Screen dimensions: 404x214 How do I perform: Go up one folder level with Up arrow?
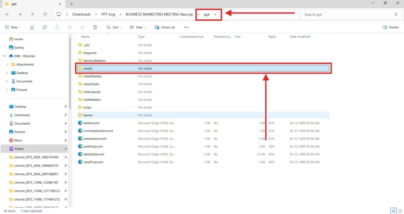tap(32, 14)
